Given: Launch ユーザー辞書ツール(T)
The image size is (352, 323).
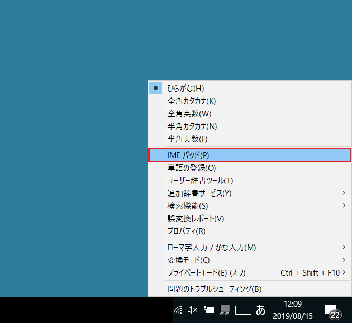Looking at the screenshot, I should coord(250,180).
